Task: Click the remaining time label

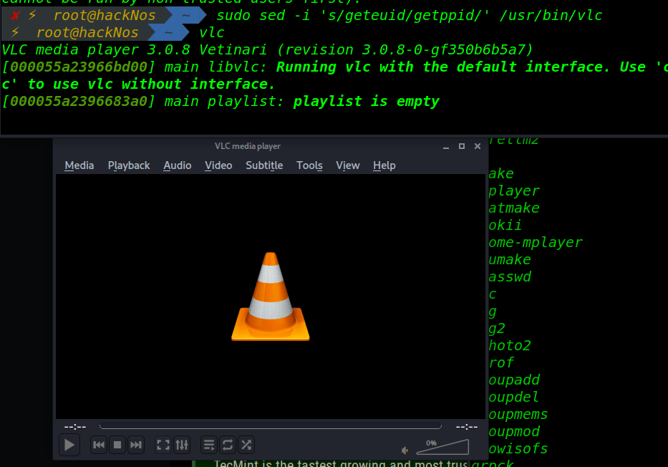Action: pyautogui.click(x=467, y=426)
